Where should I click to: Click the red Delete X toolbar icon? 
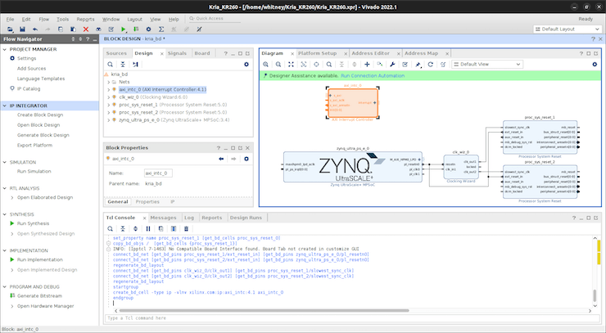pyautogui.click(x=86, y=29)
